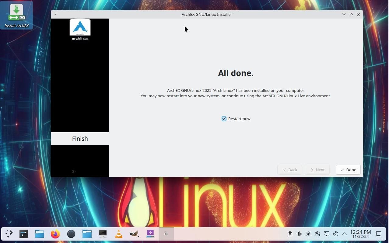The height and width of the screenshot is (243, 389).
Task: Open the dark round app icon in taskbar
Action: pyautogui.click(x=71, y=234)
